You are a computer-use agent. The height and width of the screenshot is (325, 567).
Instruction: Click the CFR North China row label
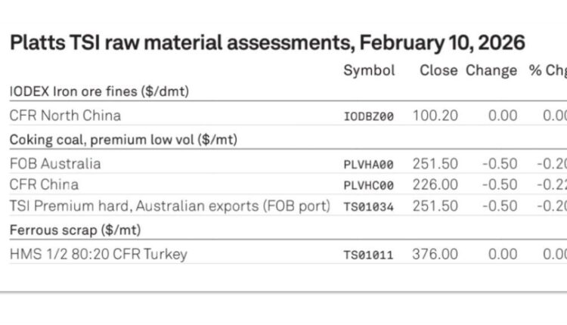pos(65,116)
